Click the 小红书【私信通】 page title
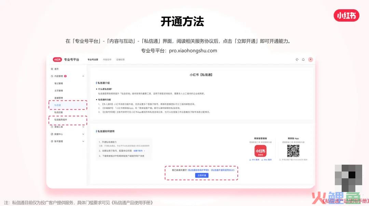This screenshot has width=369, height=206. [x=201, y=74]
